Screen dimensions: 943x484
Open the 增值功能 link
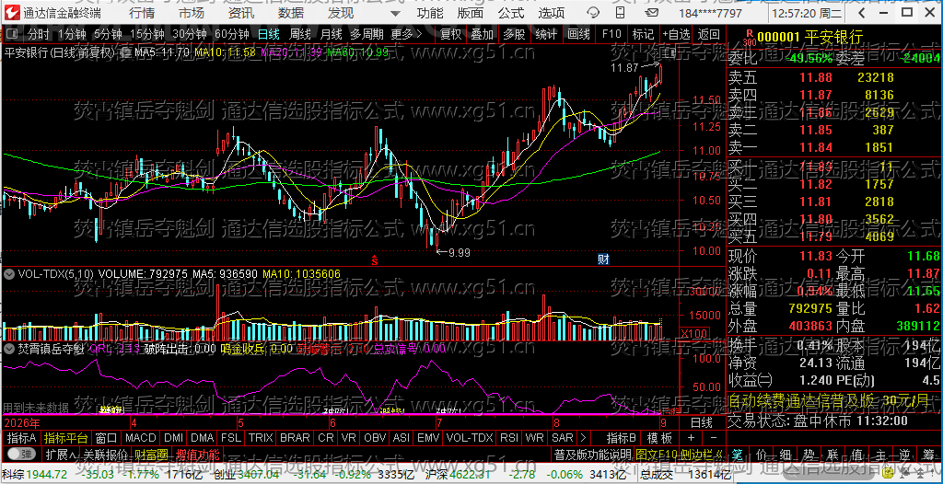click(x=197, y=454)
